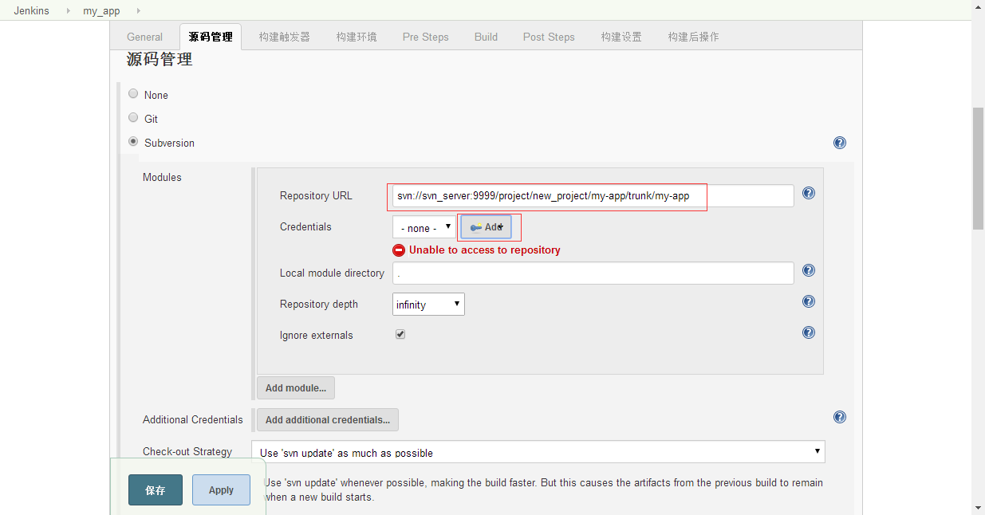Image resolution: width=985 pixels, height=515 pixels.
Task: Open help for Repository URL field
Action: [809, 193]
